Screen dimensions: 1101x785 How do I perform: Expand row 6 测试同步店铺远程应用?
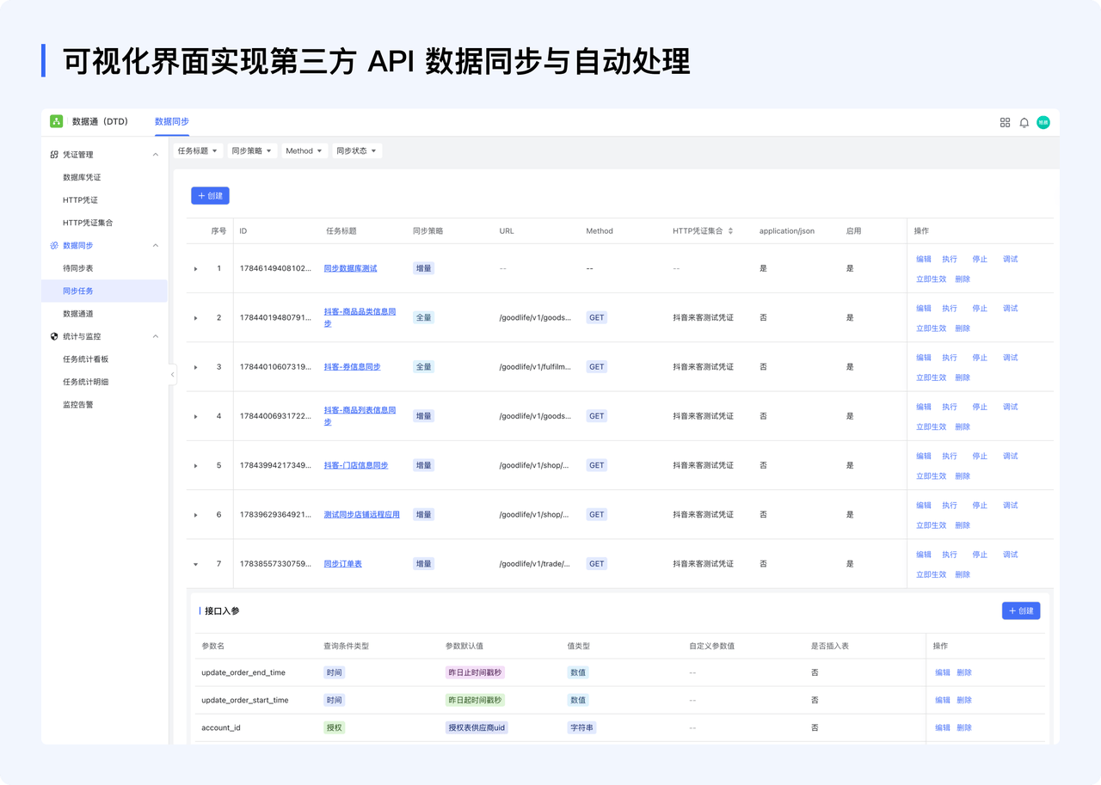click(x=196, y=515)
